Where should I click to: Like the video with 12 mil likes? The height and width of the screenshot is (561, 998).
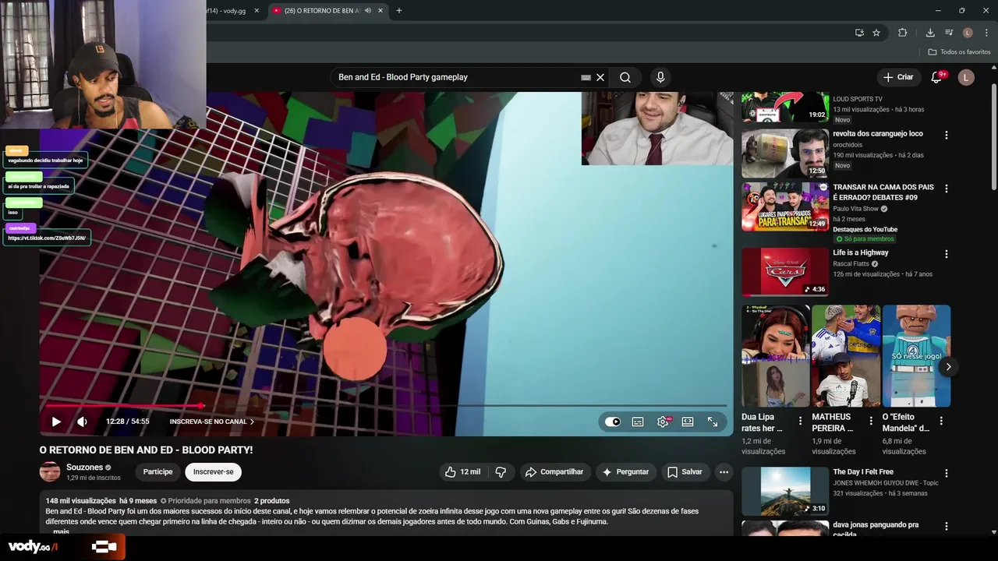[463, 471]
